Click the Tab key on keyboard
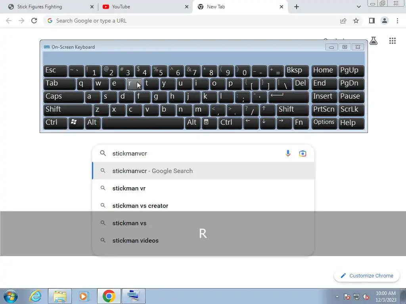The width and height of the screenshot is (406, 304). coord(59,84)
